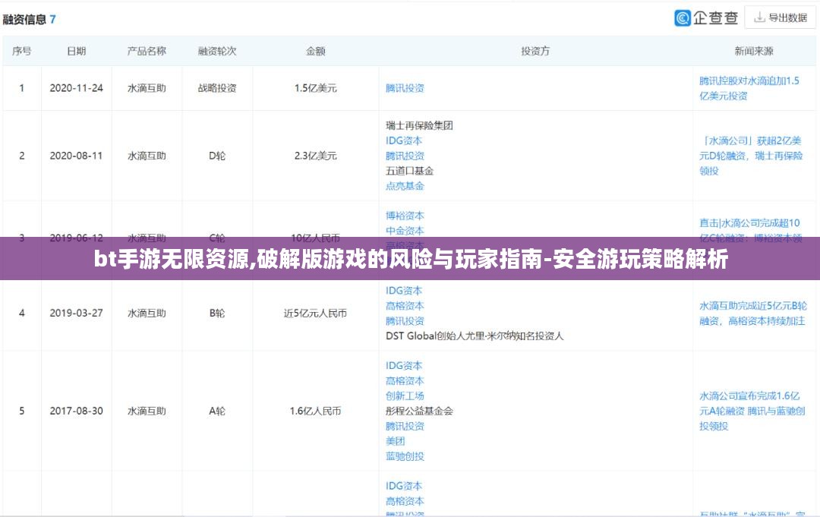Open 腾讯投资 link in row 2020-11-24
The height and width of the screenshot is (517, 820).
click(405, 88)
